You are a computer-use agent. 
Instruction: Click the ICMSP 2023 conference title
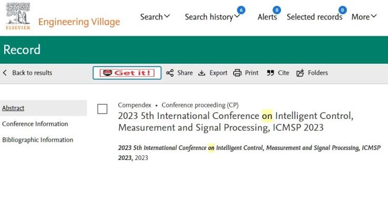(x=236, y=122)
